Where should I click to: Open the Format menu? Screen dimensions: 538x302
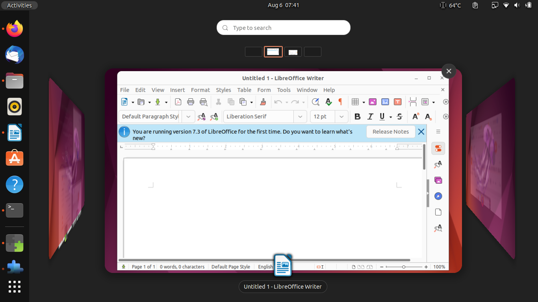[200, 90]
